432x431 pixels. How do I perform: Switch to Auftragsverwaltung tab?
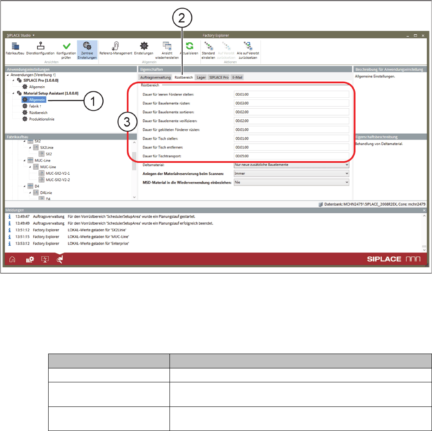click(x=156, y=77)
